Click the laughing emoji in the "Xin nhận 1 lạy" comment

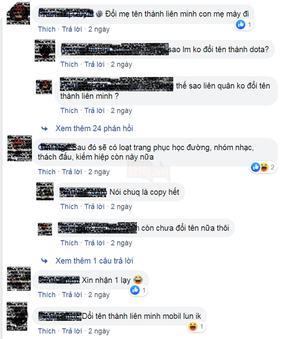[x=138, y=280]
